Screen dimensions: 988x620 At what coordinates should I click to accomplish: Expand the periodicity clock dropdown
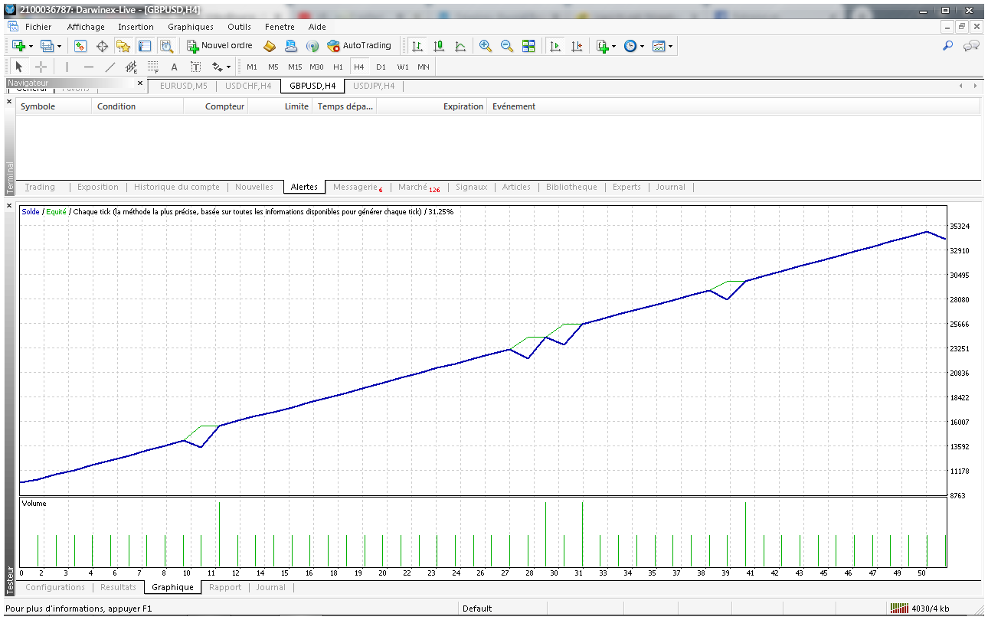633,46
